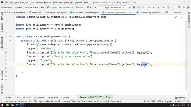
Task: Git push arrow icon
Action: click(164, 7)
